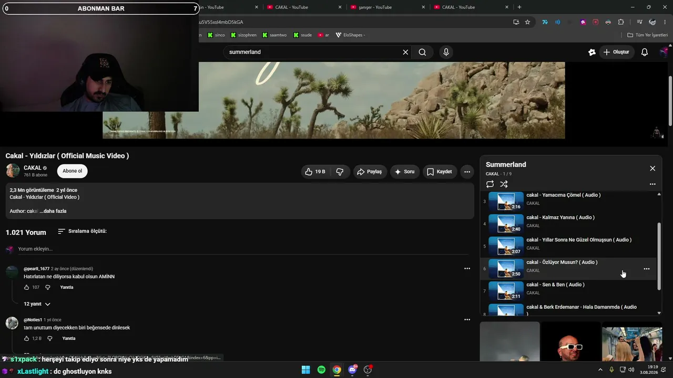Open the Tüm Yer İşaretleri bookmarks folder
Image resolution: width=673 pixels, height=378 pixels.
(x=647, y=35)
